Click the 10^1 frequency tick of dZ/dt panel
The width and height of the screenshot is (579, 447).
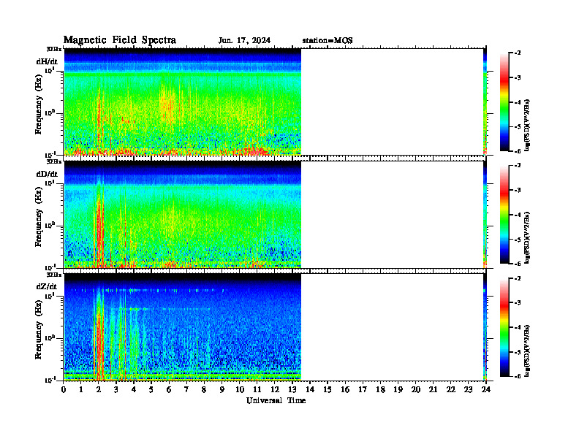[50, 296]
